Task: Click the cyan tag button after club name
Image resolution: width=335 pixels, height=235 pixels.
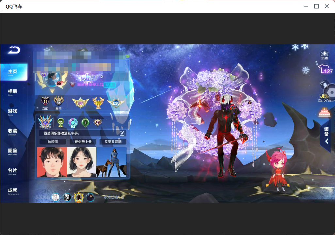Action: coord(109,85)
